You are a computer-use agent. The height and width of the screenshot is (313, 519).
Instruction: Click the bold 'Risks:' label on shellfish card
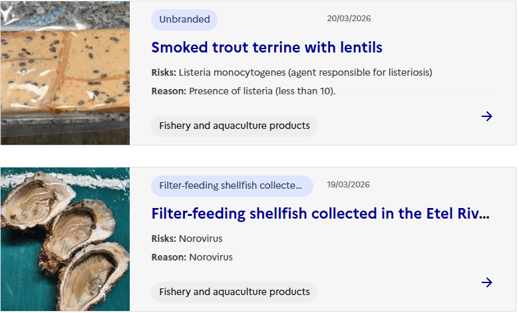tap(164, 239)
